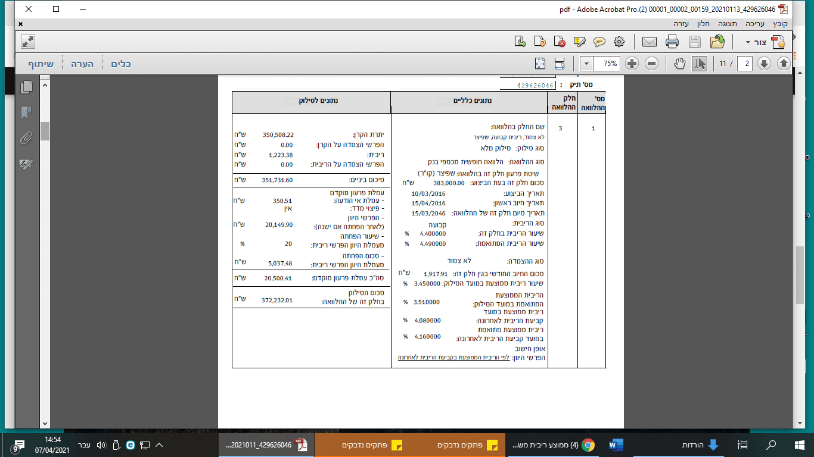Switch to the Acrobat 429626046 taskbar button
Image resolution: width=814 pixels, height=457 pixels.
266,445
